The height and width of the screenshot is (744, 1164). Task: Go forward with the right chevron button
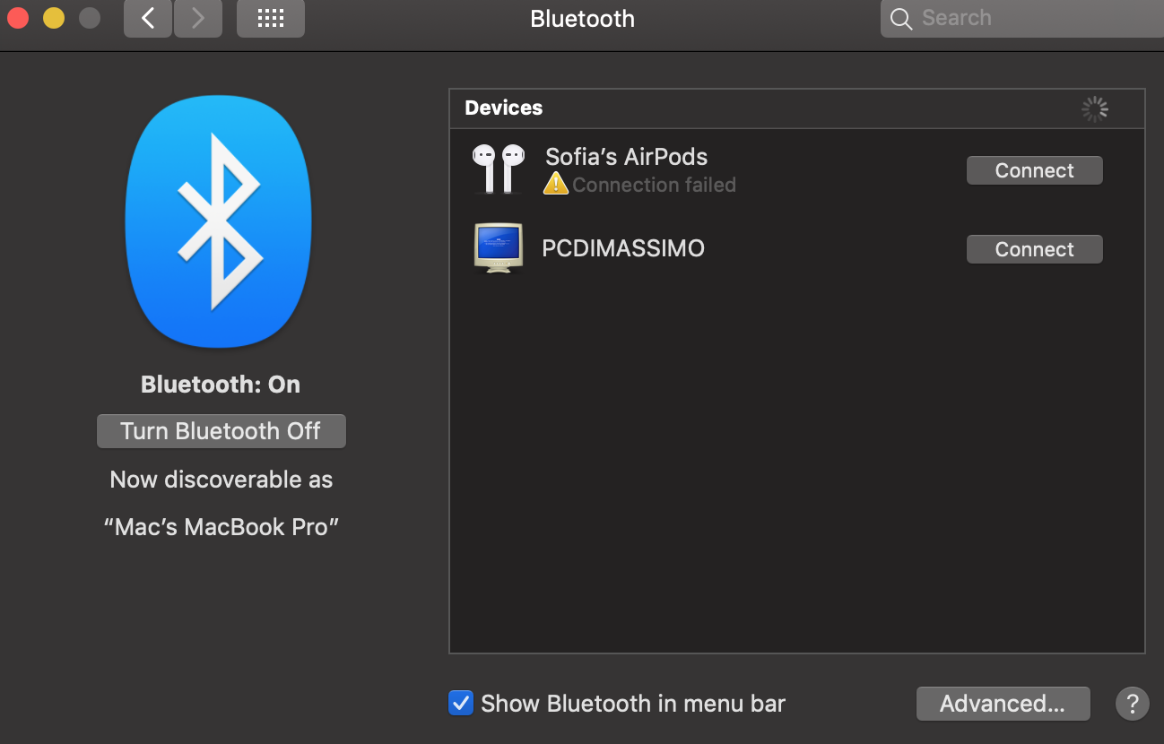[x=197, y=19]
